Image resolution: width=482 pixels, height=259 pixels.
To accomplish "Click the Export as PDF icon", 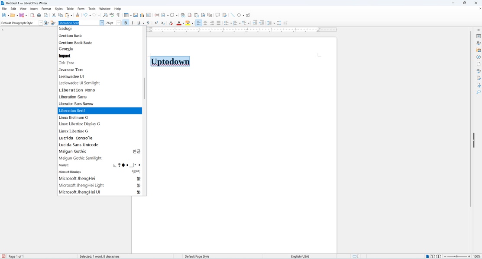I will pyautogui.click(x=32, y=15).
